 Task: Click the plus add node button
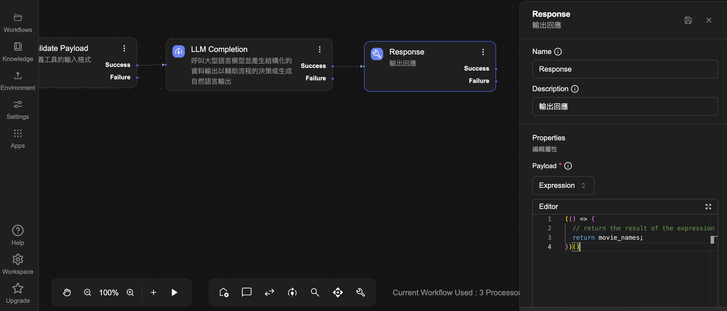153,292
